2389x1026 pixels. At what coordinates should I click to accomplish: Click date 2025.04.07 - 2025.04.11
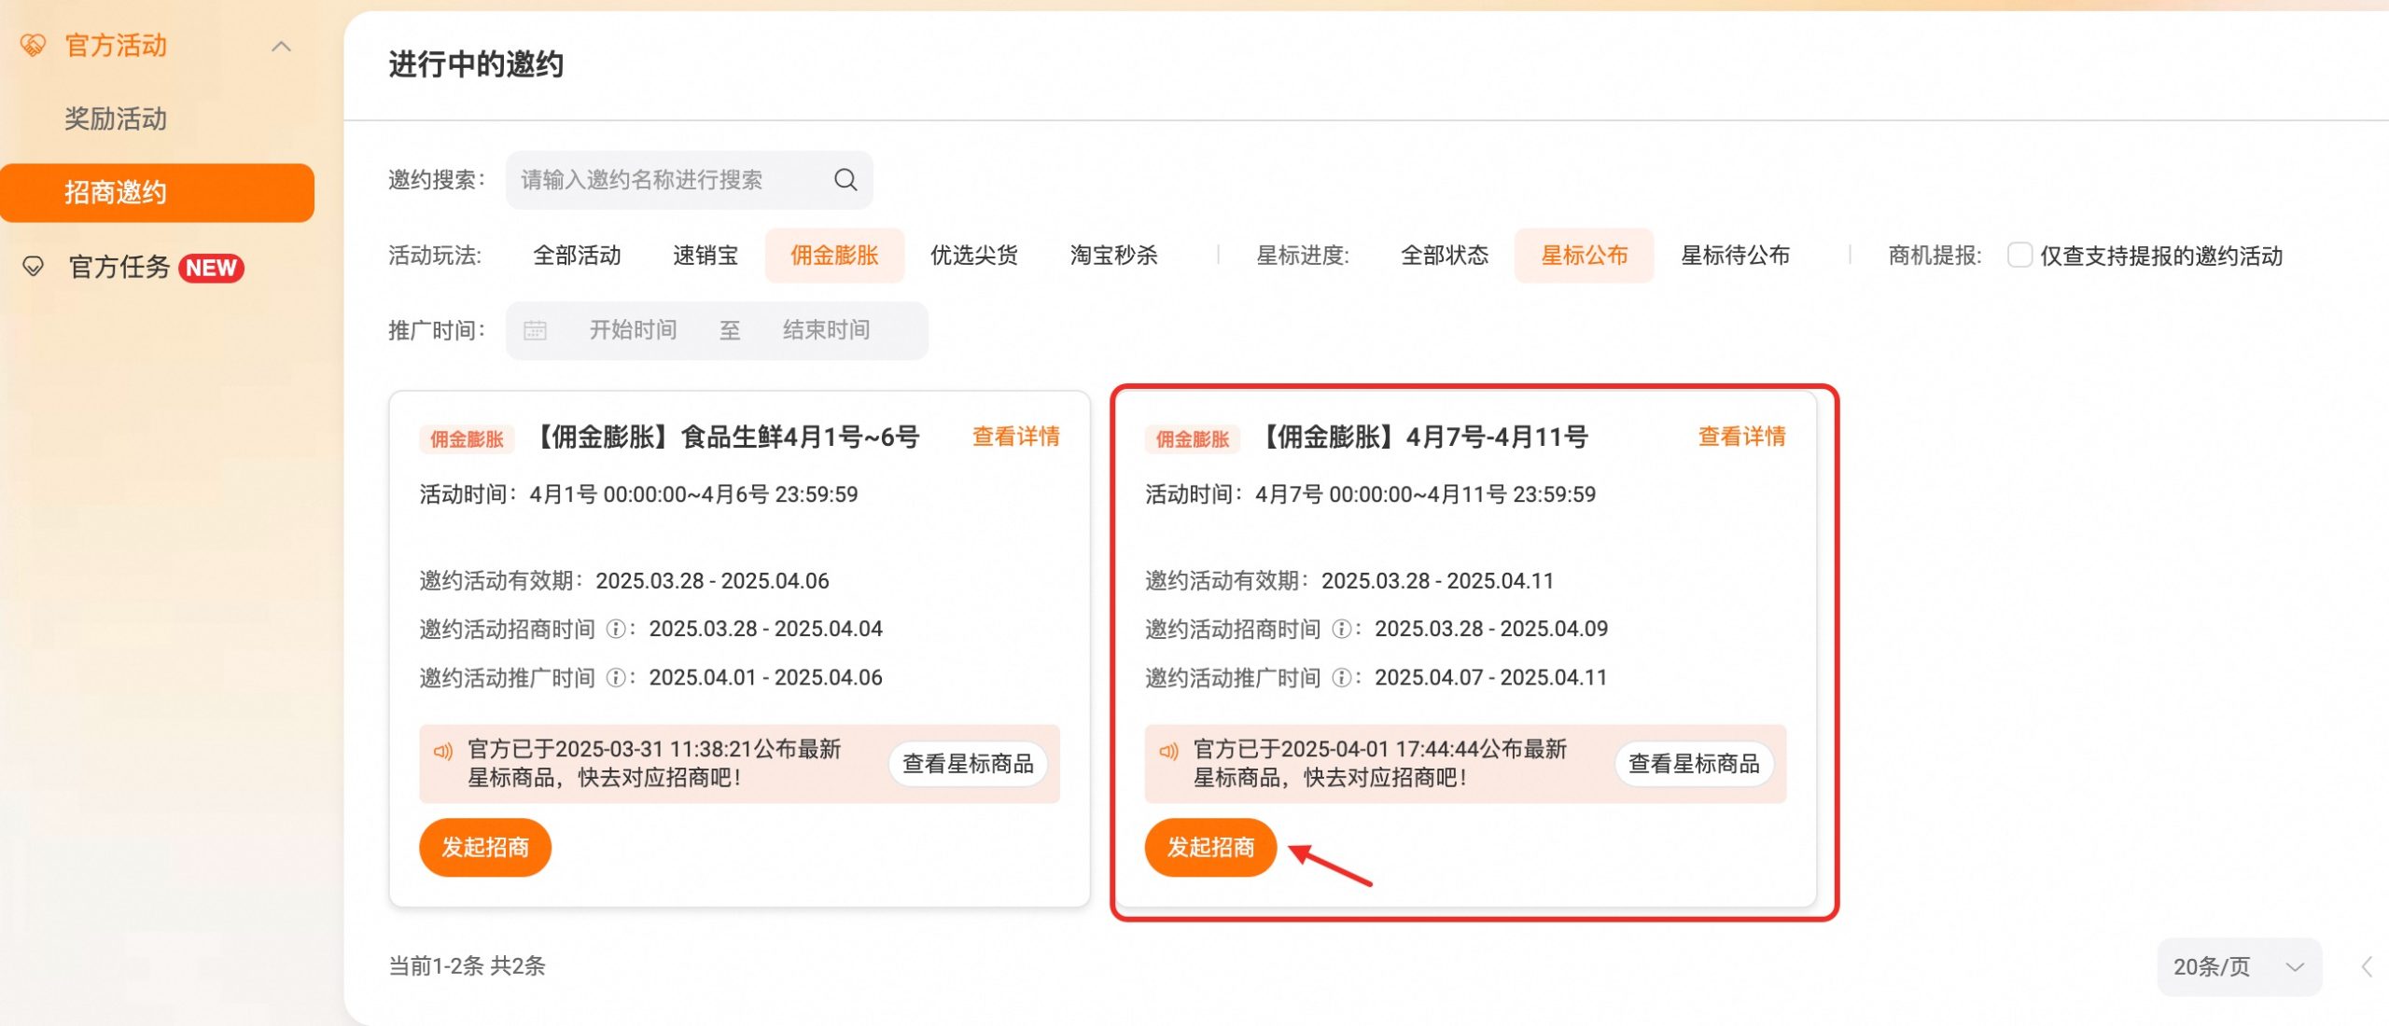point(1491,677)
